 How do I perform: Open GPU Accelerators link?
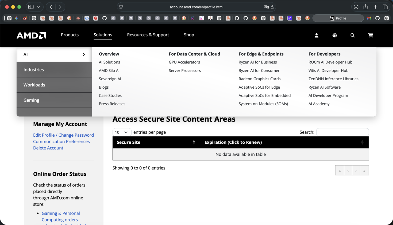pyautogui.click(x=184, y=62)
